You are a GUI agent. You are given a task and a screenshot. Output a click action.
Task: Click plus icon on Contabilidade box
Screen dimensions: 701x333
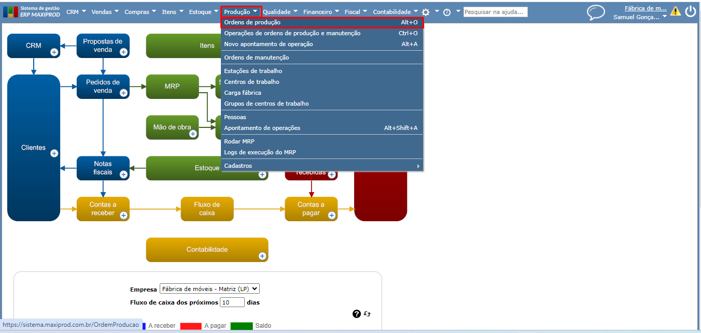pyautogui.click(x=262, y=256)
